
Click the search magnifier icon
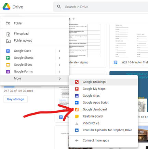coord(59,6)
